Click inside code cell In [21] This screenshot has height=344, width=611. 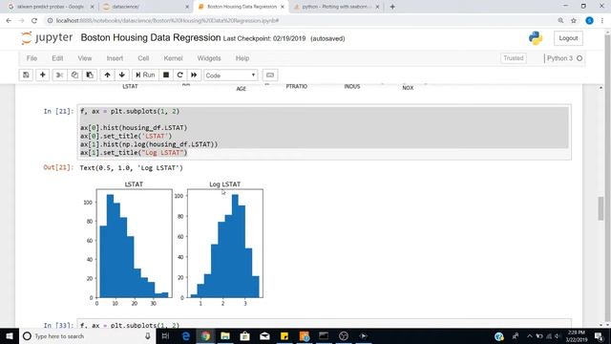click(x=325, y=132)
